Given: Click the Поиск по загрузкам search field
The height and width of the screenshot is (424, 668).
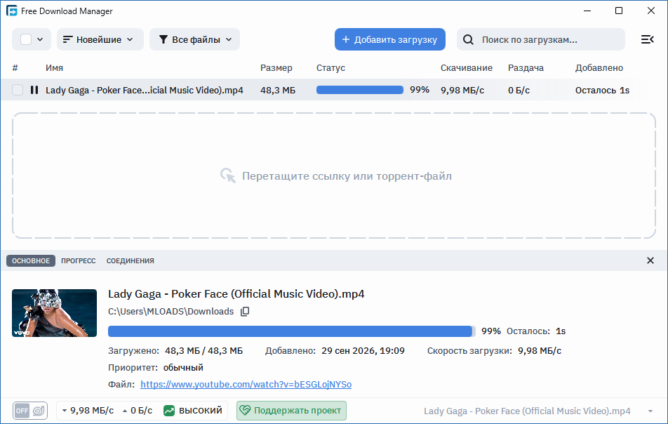Looking at the screenshot, I should click(x=540, y=39).
